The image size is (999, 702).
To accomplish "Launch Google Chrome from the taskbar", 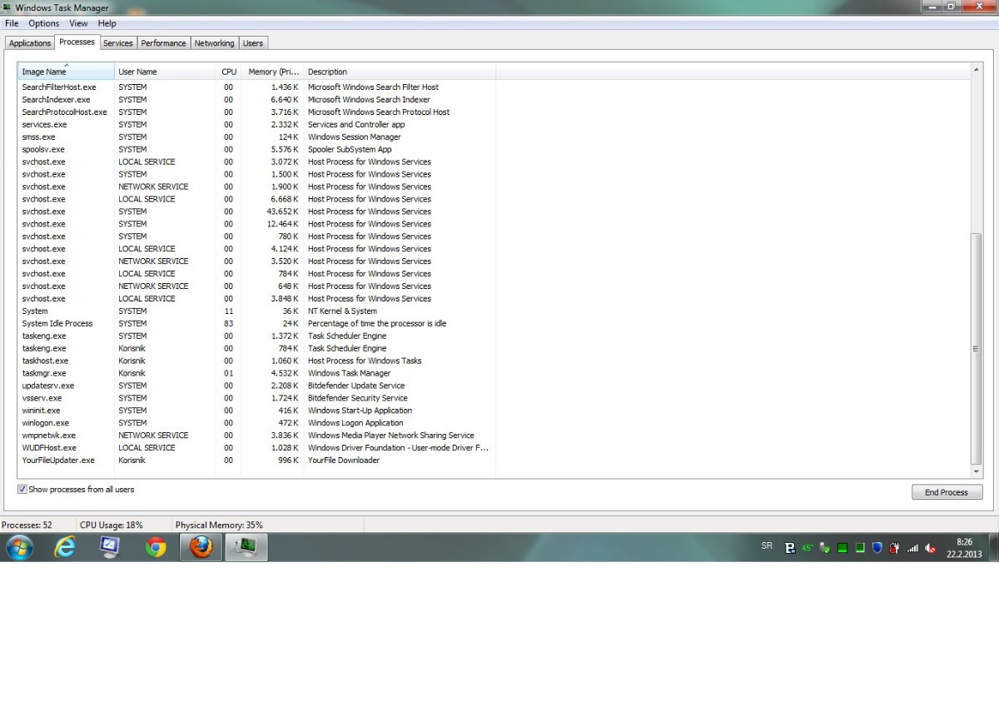I will (156, 547).
